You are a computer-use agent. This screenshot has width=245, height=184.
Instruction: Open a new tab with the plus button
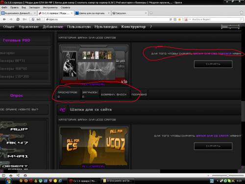pyautogui.click(x=151, y=13)
